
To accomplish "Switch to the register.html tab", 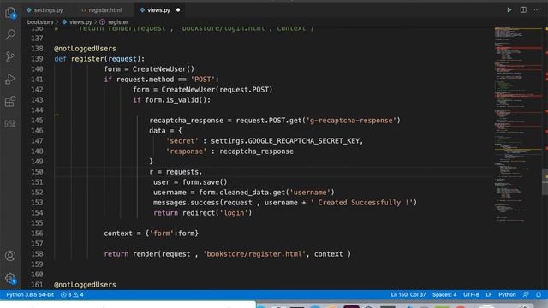I will tap(102, 10).
